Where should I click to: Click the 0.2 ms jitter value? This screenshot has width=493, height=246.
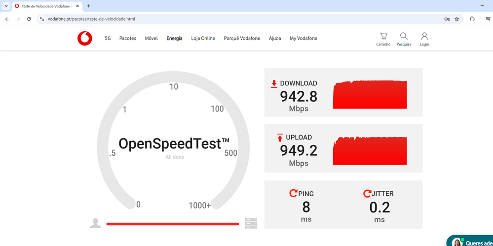point(379,208)
